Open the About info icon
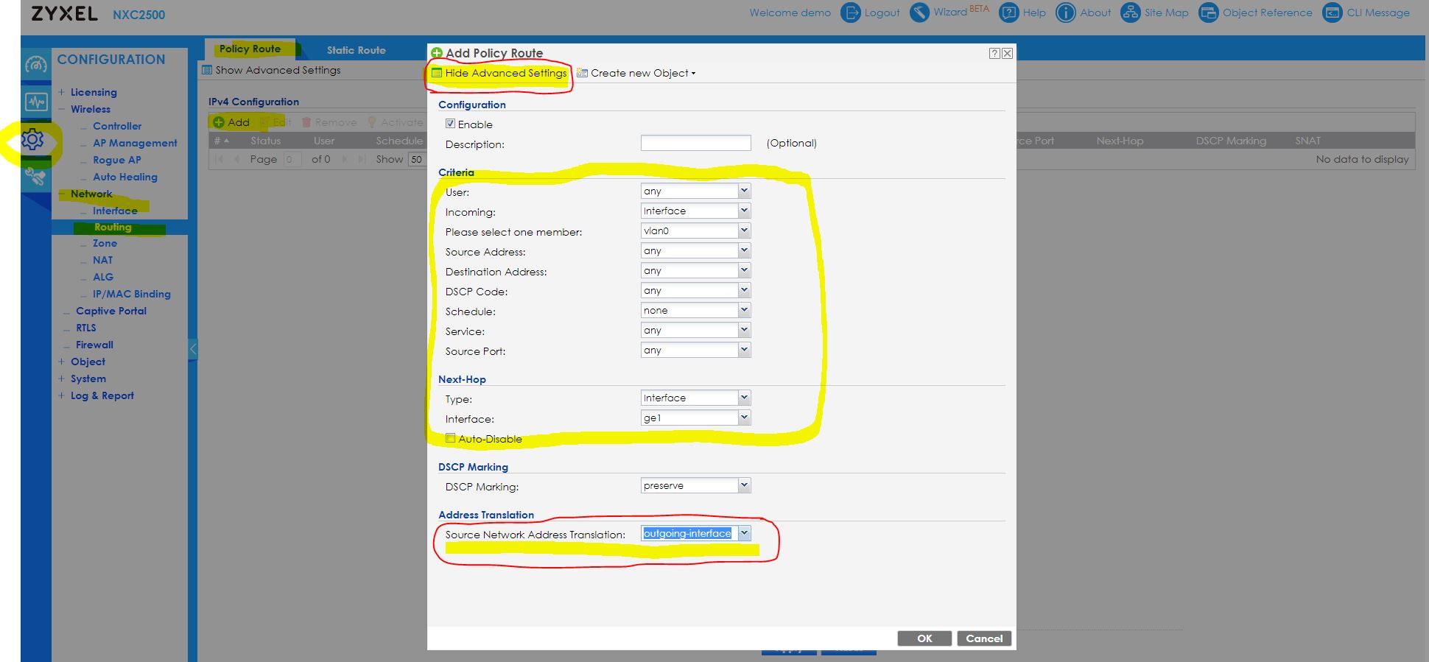The height and width of the screenshot is (662, 1429). [x=1065, y=13]
